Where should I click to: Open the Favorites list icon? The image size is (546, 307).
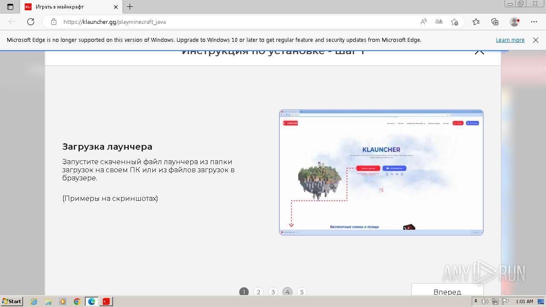476,22
